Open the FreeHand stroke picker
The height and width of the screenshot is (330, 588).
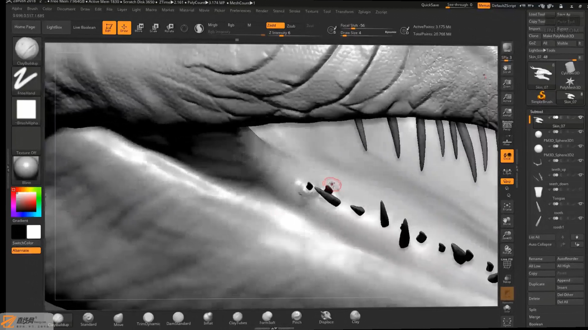[x=26, y=81]
